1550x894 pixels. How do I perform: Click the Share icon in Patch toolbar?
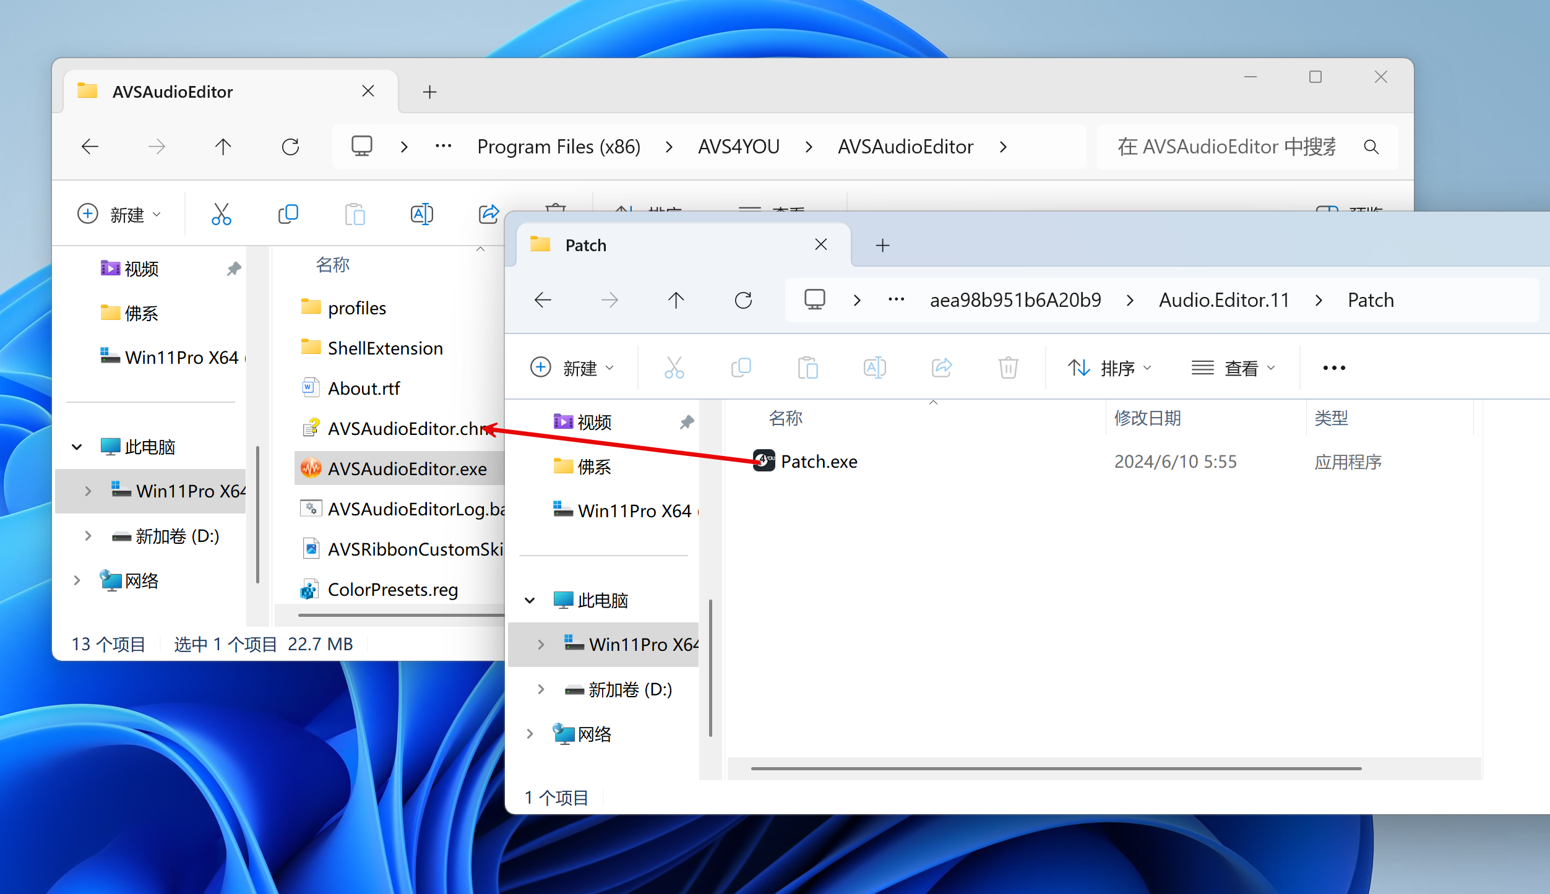pos(941,367)
